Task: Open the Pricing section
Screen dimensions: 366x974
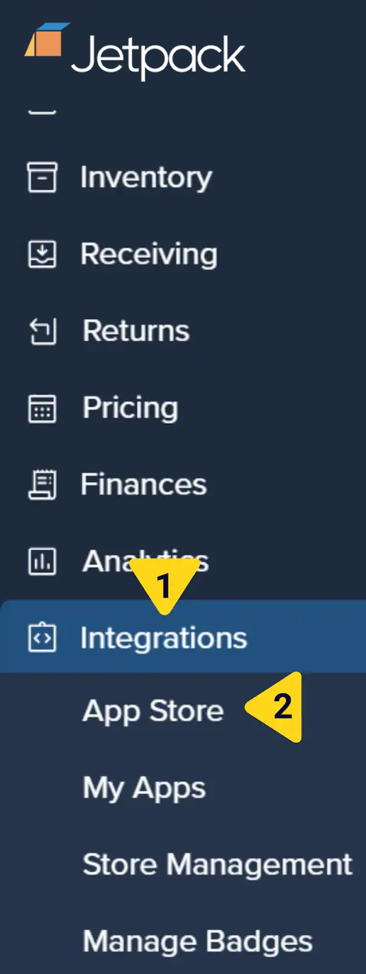Action: [x=129, y=408]
